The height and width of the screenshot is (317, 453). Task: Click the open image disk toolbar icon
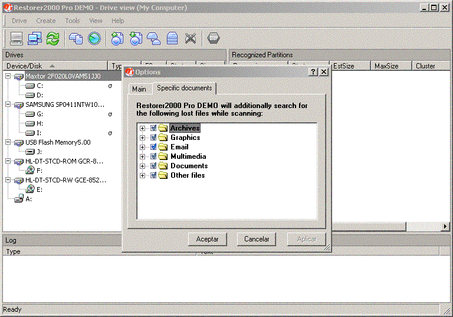pos(136,38)
